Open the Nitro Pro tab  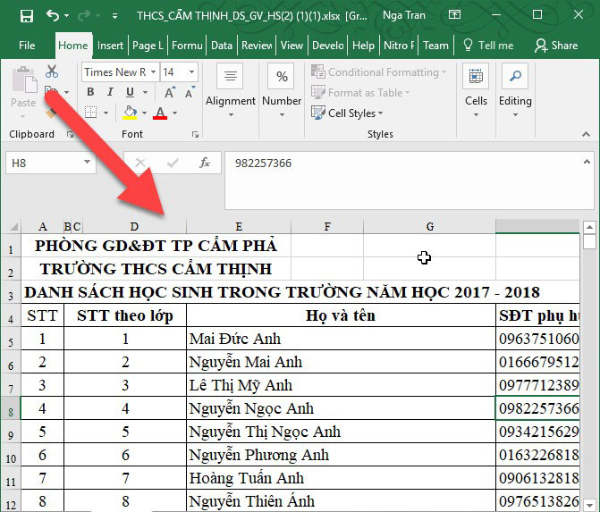click(x=399, y=46)
